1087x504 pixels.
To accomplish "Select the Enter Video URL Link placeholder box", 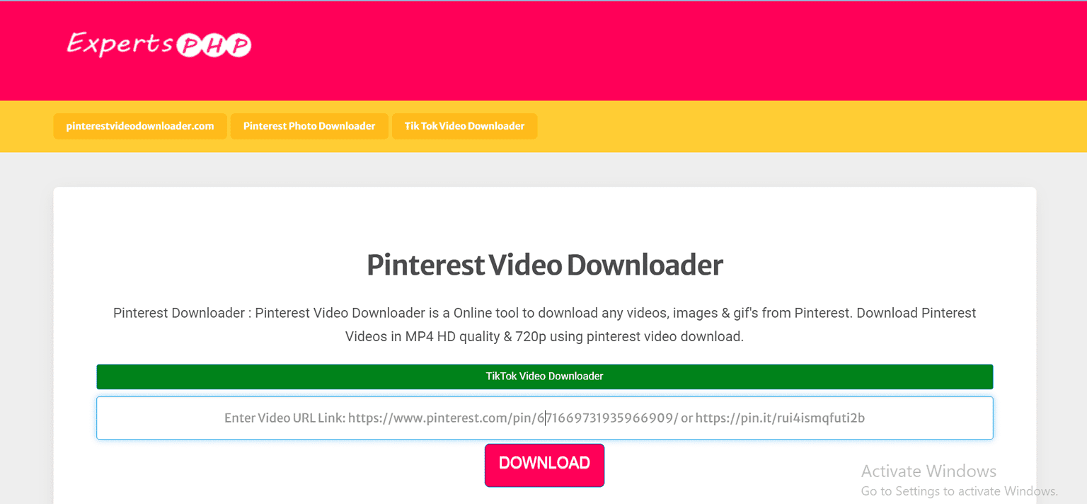I will click(544, 418).
